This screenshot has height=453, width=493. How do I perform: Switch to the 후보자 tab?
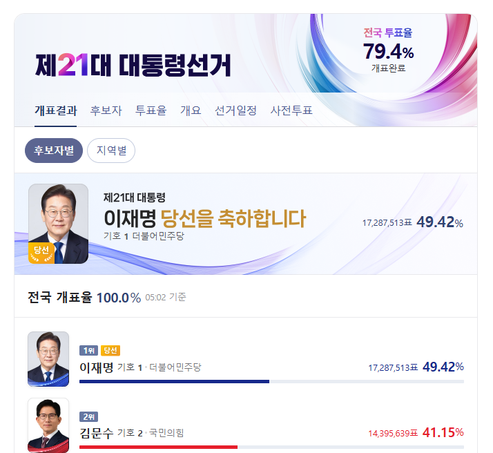(x=106, y=110)
